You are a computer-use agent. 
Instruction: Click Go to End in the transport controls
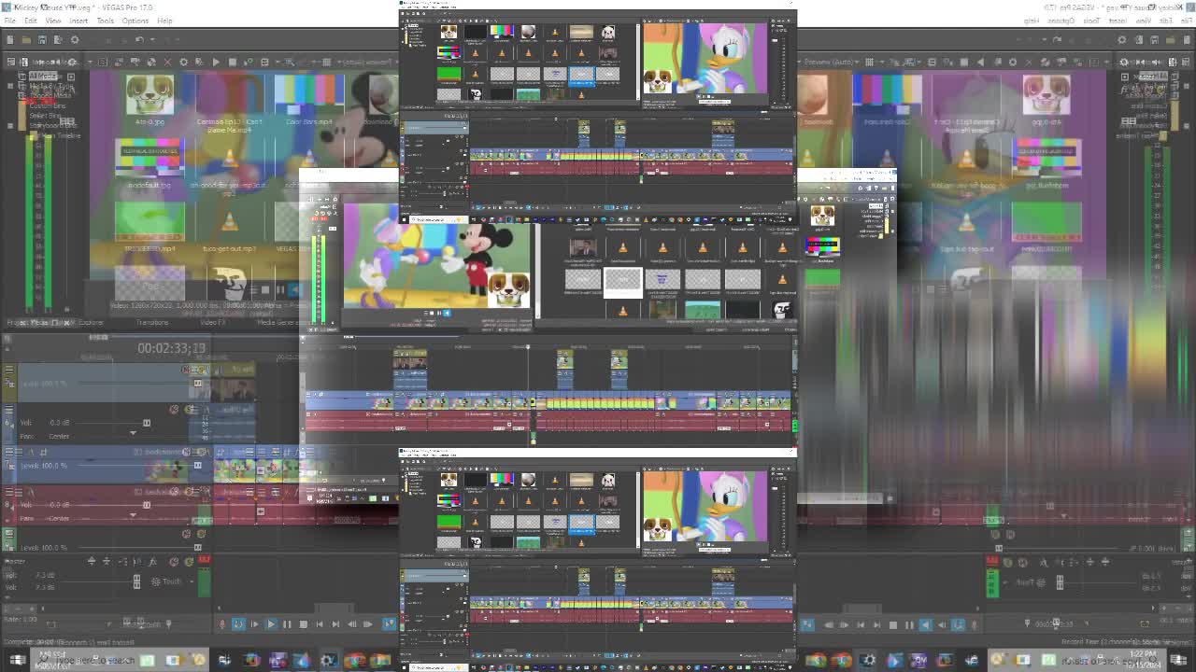click(336, 624)
